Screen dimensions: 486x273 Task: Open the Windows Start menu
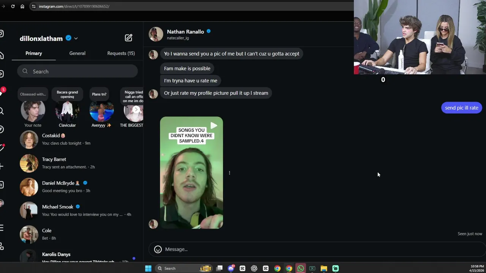pos(148,268)
